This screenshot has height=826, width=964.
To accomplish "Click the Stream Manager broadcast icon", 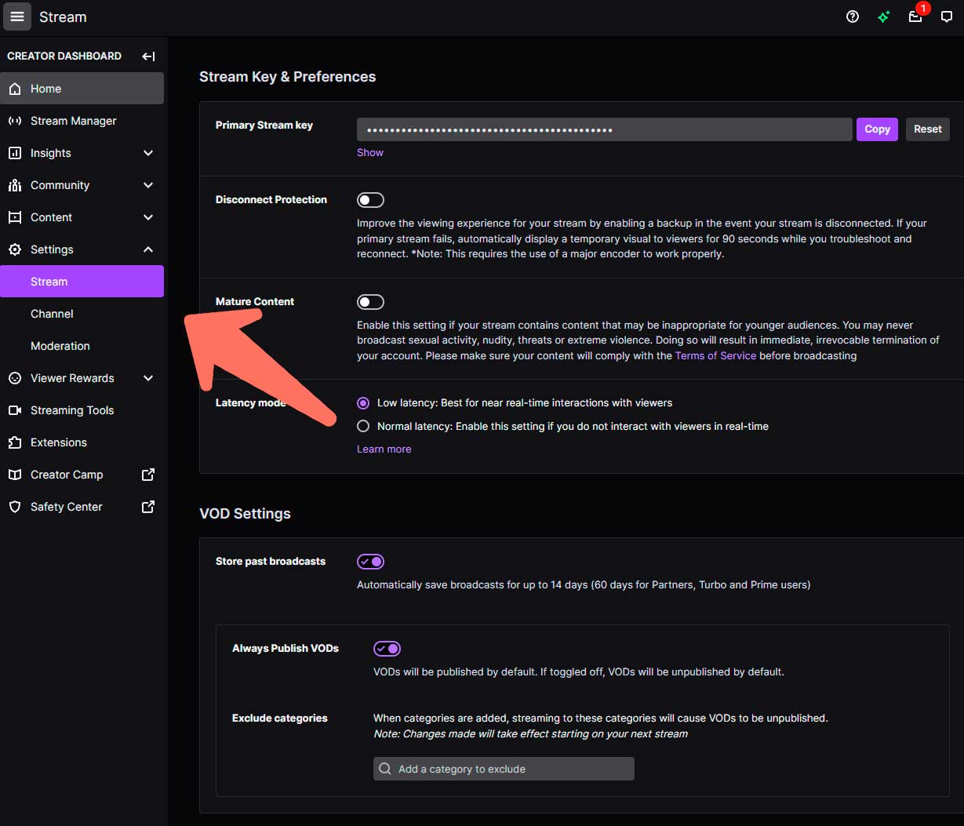I will click(x=15, y=121).
